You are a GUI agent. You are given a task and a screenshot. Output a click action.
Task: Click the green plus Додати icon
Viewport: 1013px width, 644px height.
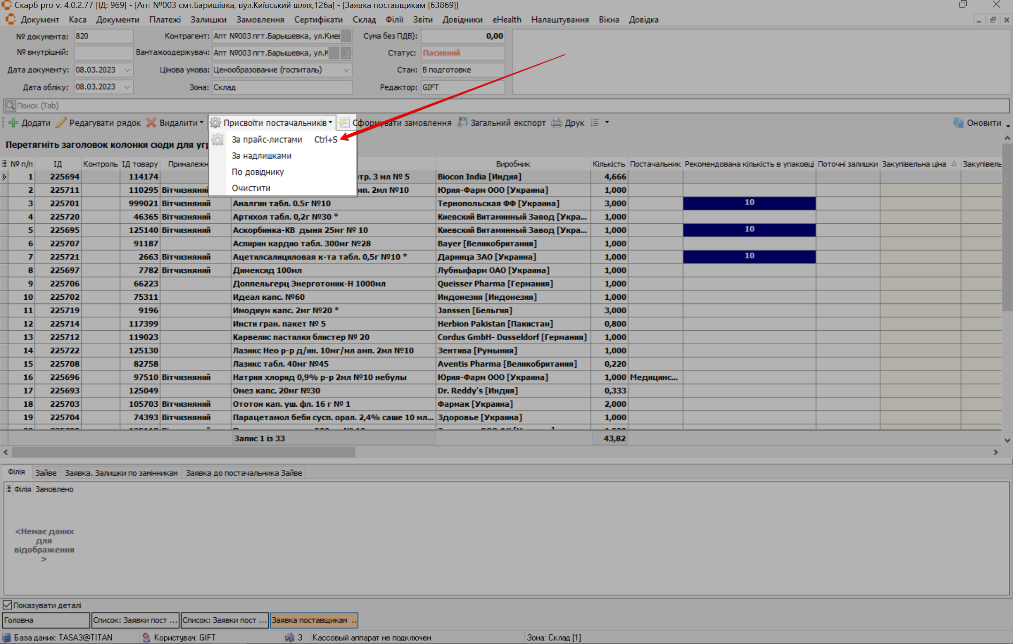coord(13,123)
